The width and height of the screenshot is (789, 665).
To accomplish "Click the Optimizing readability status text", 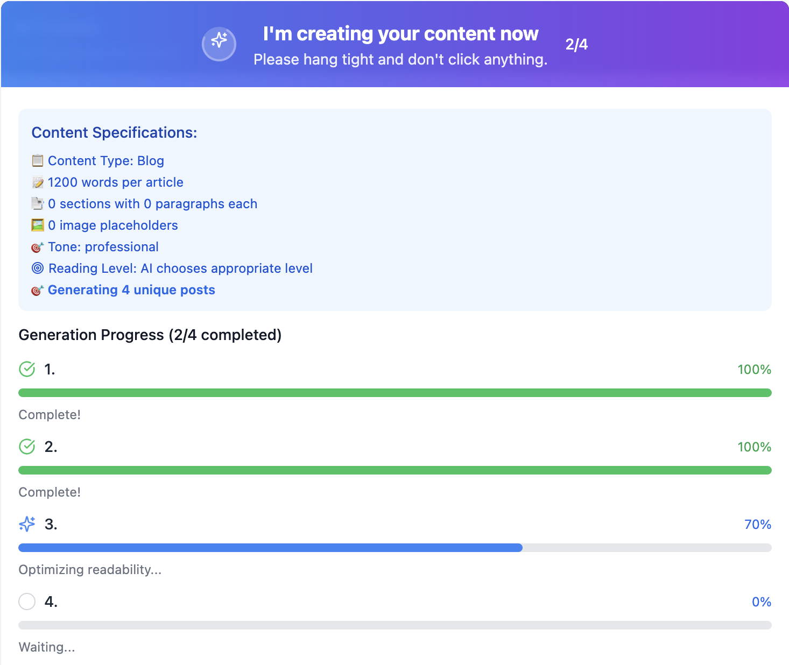I will pyautogui.click(x=90, y=570).
